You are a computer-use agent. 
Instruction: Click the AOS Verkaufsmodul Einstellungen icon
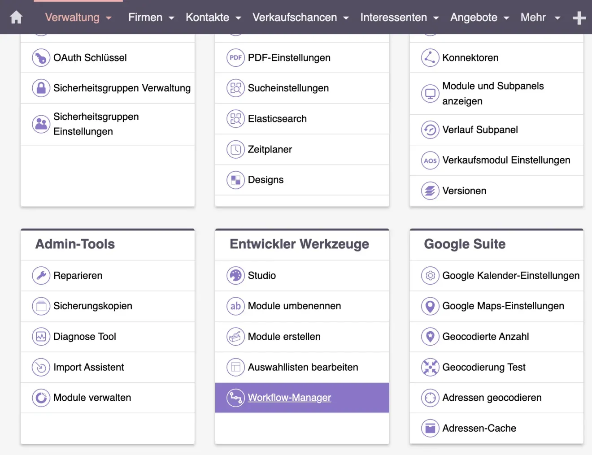pyautogui.click(x=430, y=160)
